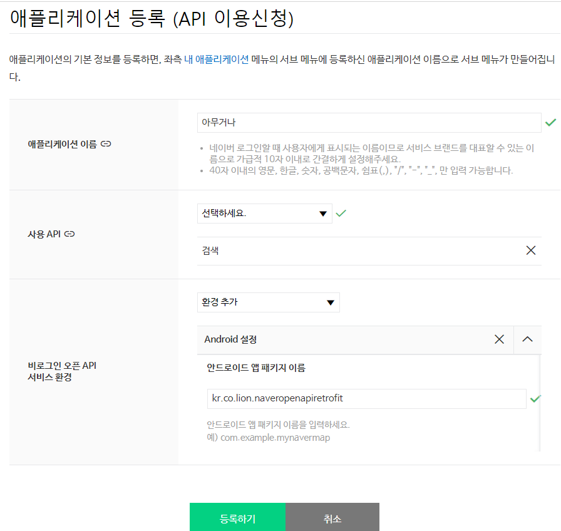Click the 안드로이드 앱 패키지 이름을 입력하세요 hint

(x=278, y=425)
